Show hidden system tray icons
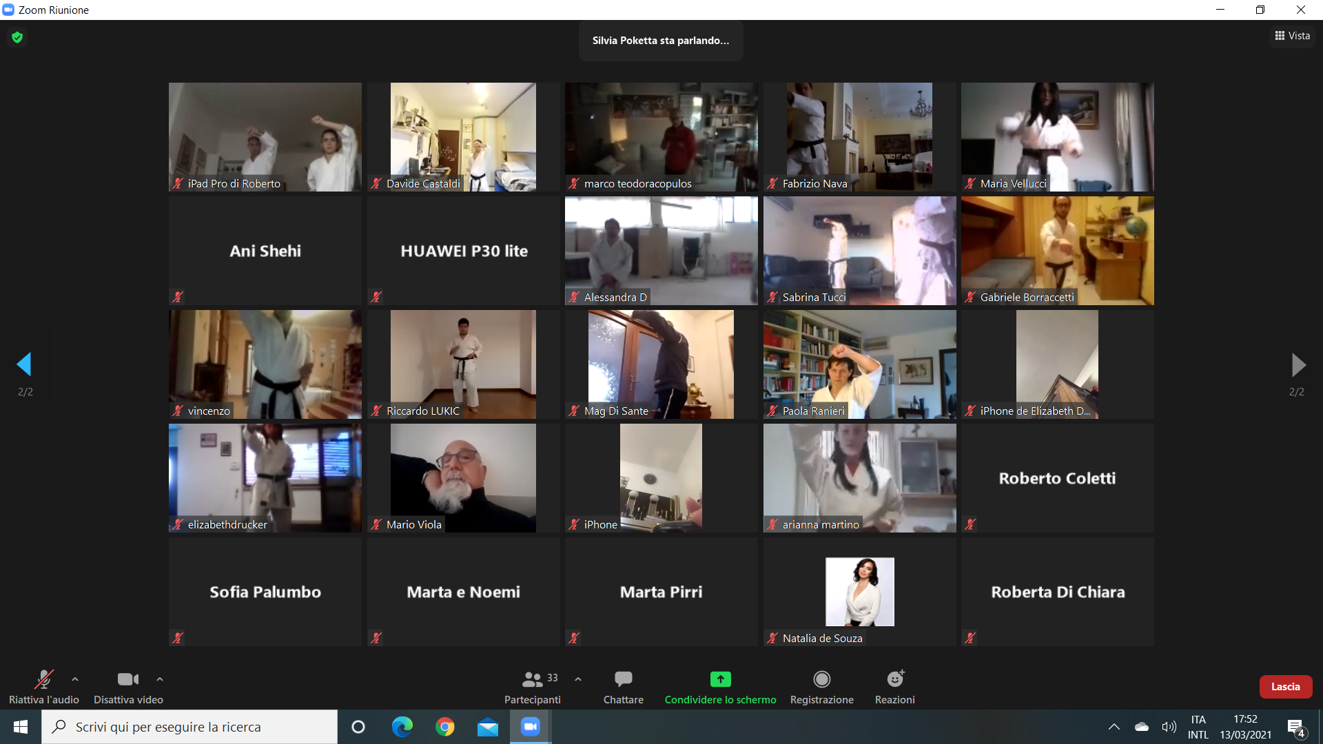The width and height of the screenshot is (1323, 744). point(1114,727)
